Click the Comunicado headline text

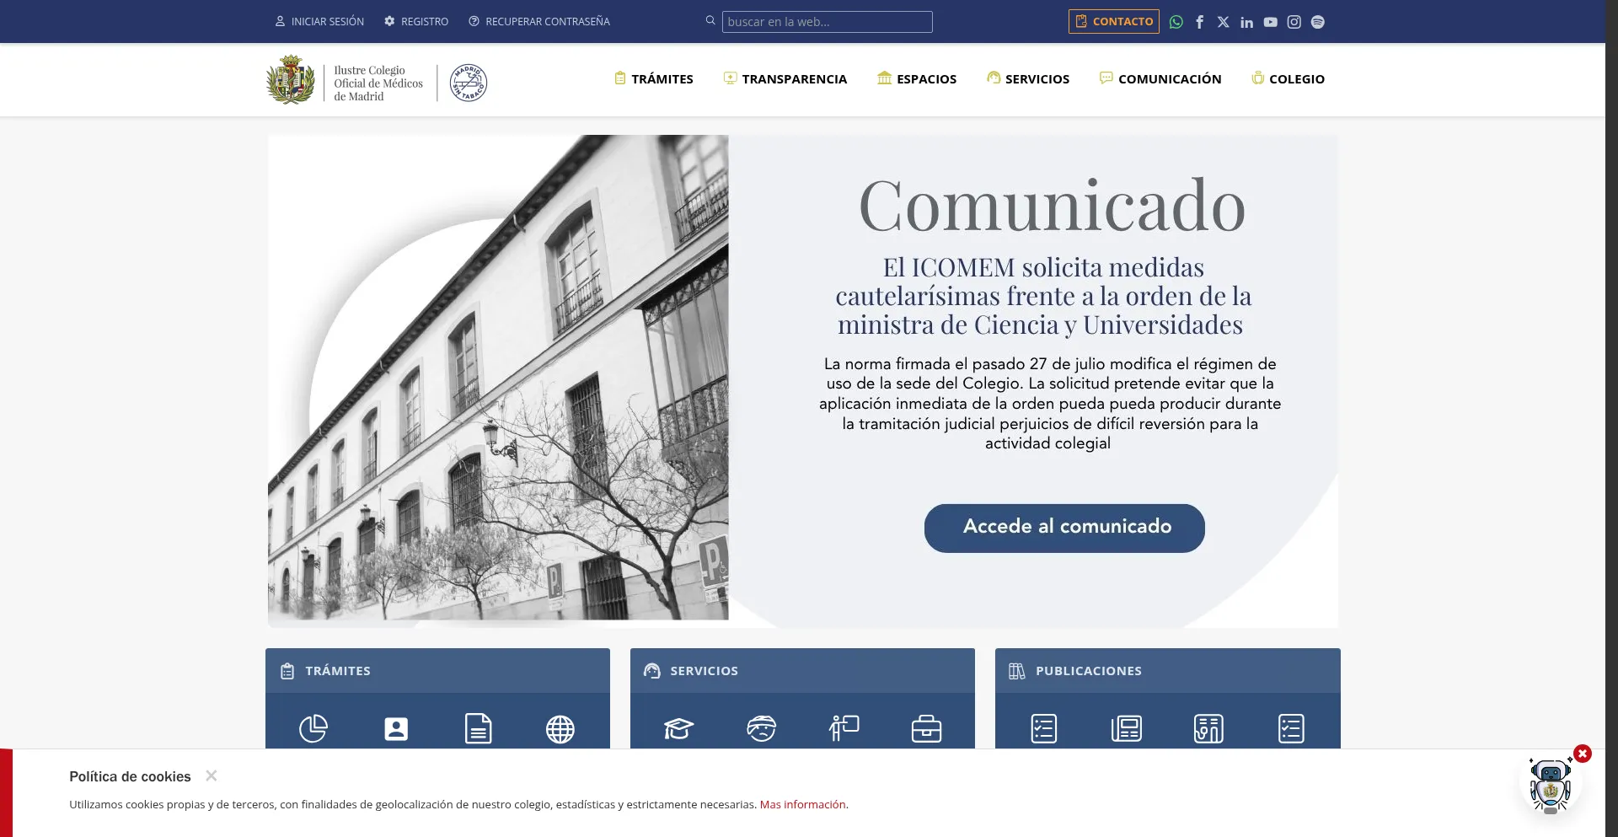1052,207
